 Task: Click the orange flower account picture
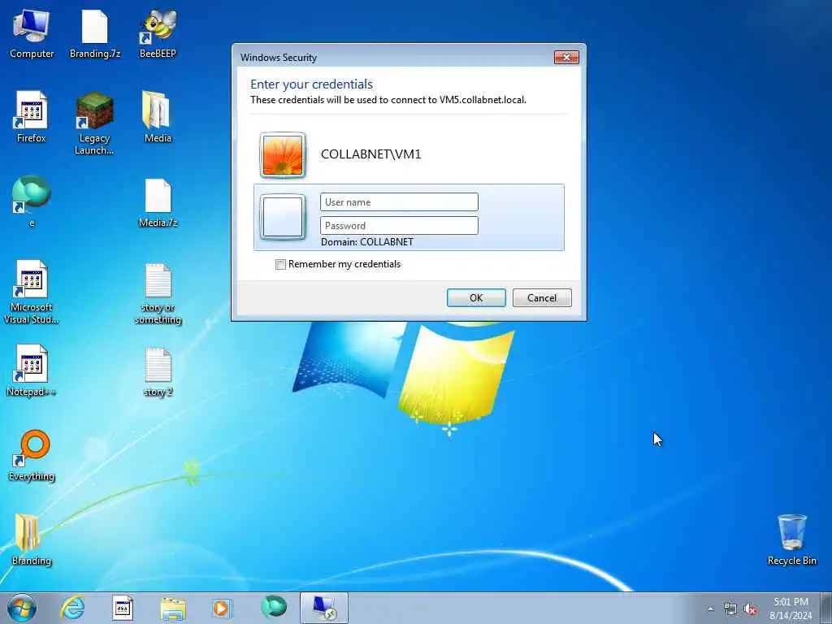click(x=283, y=154)
